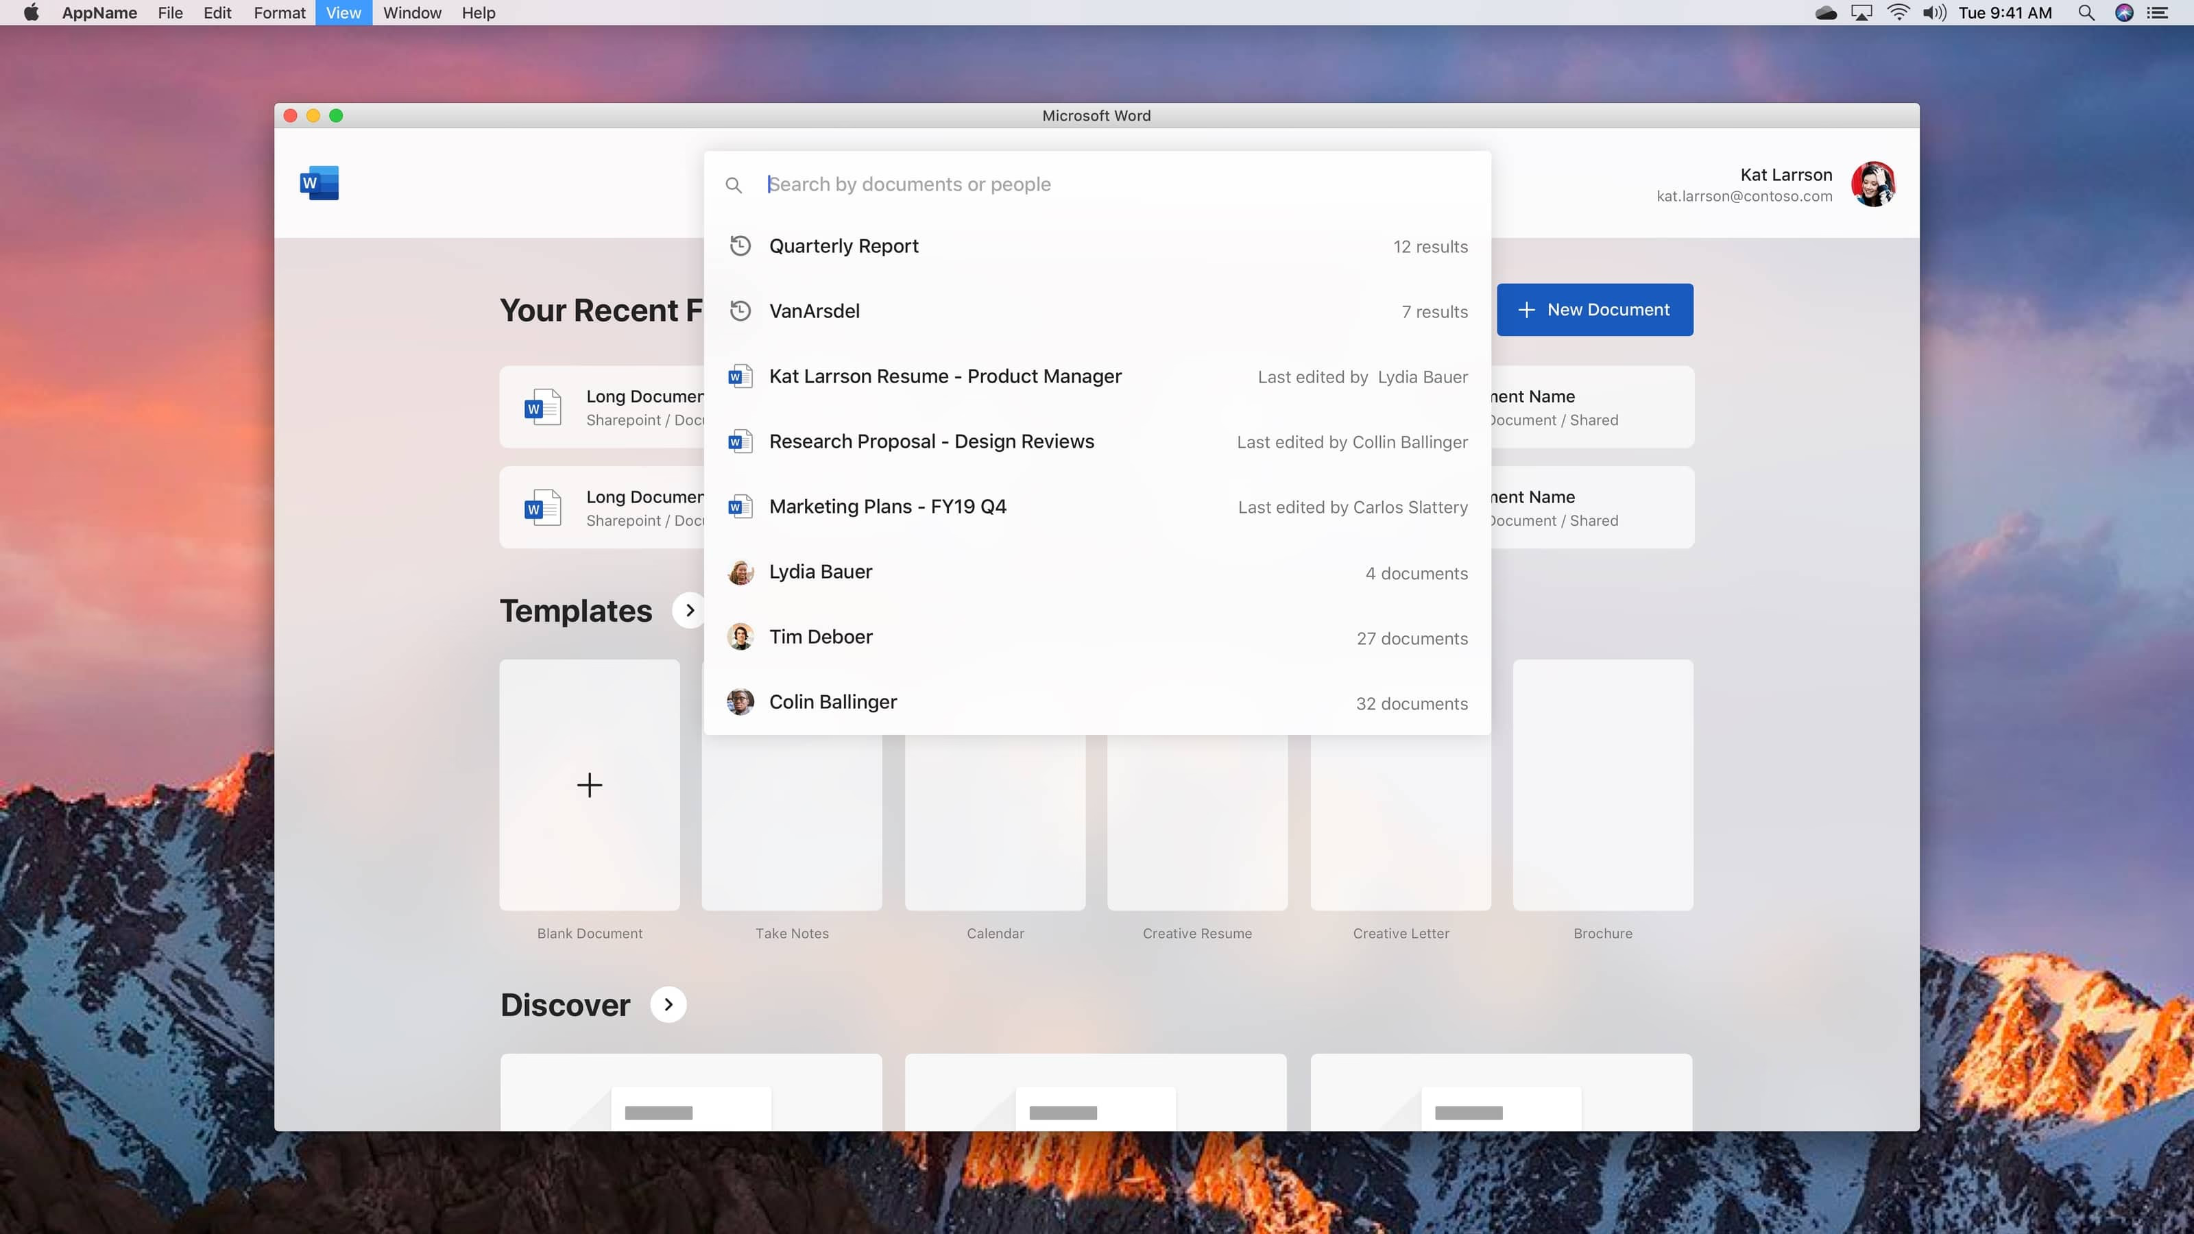This screenshot has height=1234, width=2194.
Task: Open macOS Notification Center list icon
Action: (x=2158, y=13)
